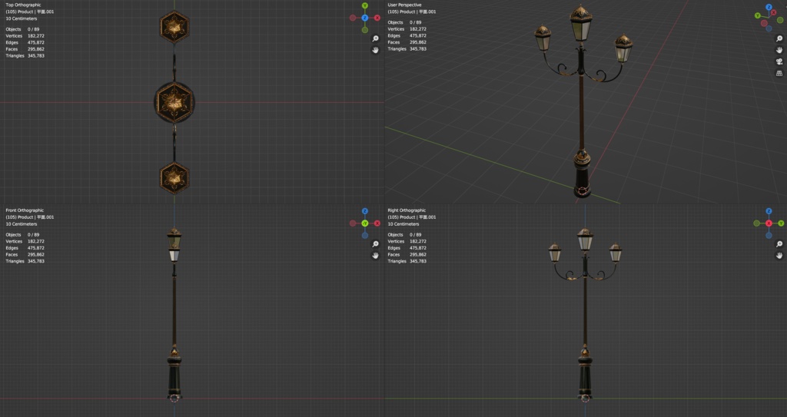
Task: Click green Y axis on Right Orthographic gizmo
Action: click(781, 223)
